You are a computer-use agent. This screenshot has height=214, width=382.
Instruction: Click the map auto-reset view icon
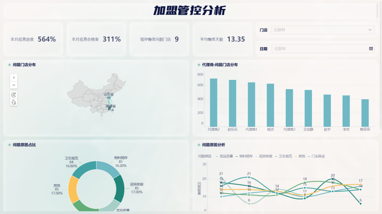tap(14, 95)
